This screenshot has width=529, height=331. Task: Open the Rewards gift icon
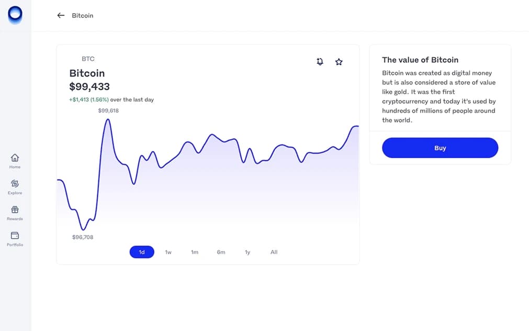(15, 210)
